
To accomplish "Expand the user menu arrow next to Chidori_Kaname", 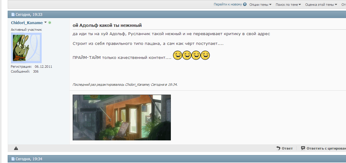I will click(45, 22).
